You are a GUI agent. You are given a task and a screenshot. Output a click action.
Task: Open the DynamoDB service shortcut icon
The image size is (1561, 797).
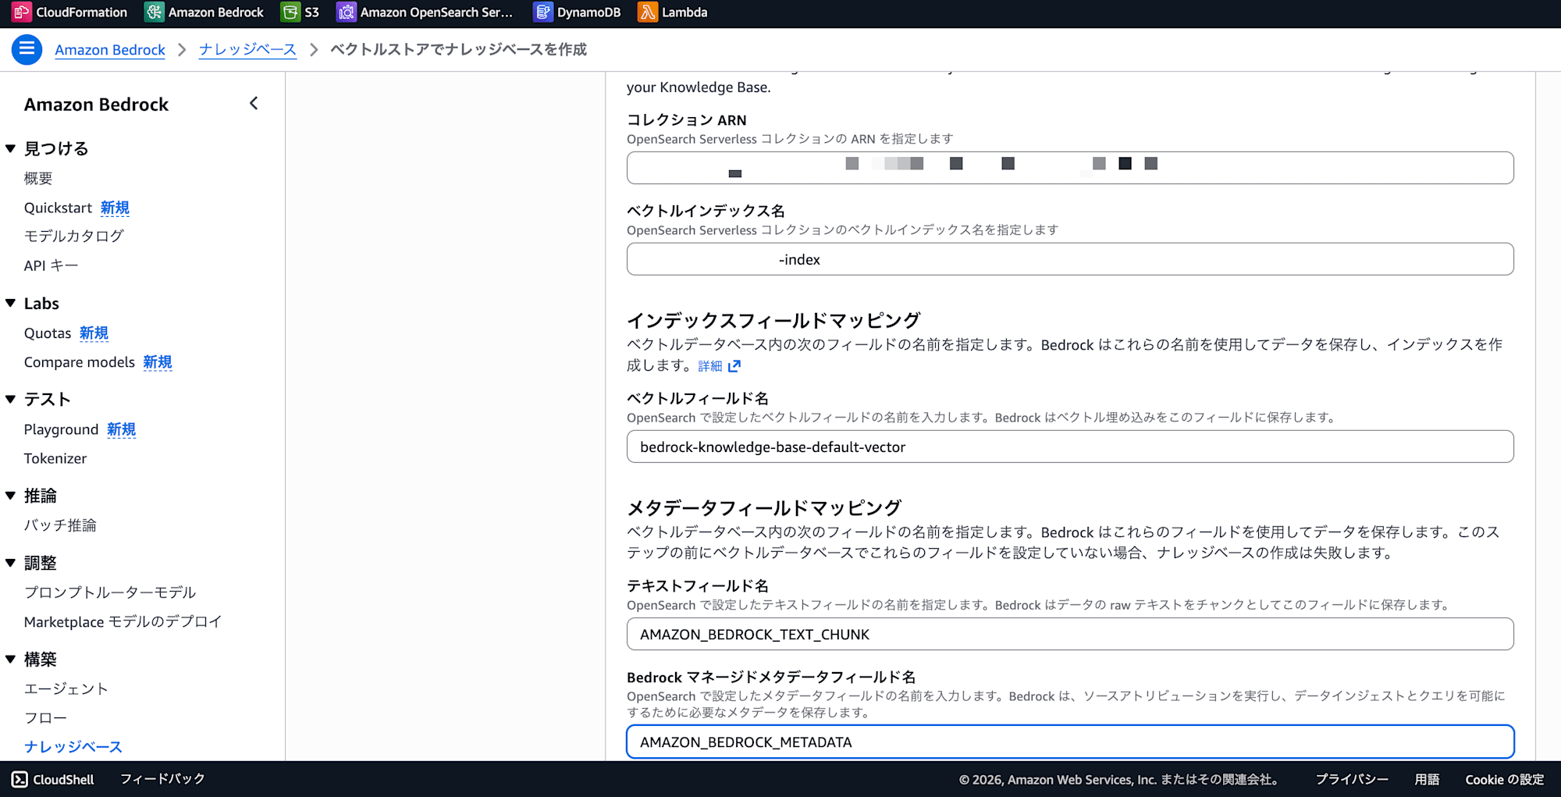click(542, 12)
